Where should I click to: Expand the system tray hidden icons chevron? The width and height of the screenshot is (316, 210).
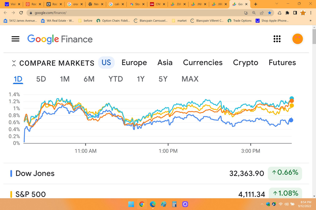(262, 204)
